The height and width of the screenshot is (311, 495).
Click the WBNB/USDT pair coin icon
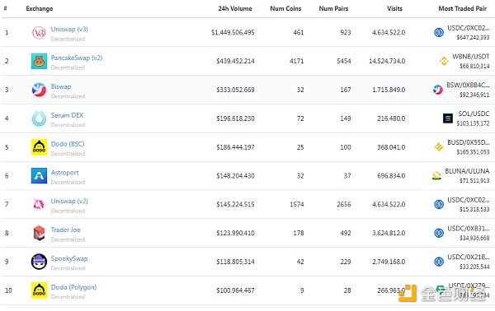coord(444,61)
